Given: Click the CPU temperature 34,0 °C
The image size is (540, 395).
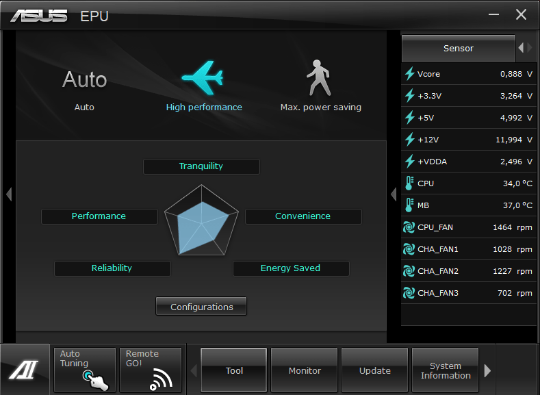Looking at the screenshot, I should 517,183.
